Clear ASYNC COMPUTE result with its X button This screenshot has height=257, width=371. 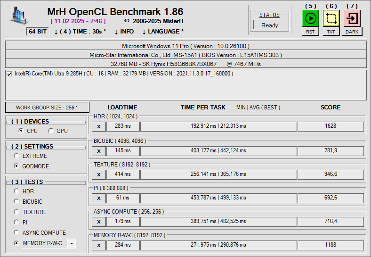click(99, 222)
